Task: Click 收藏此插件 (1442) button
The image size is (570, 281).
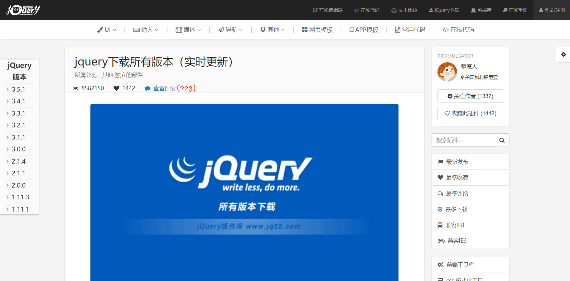Action: tap(470, 113)
